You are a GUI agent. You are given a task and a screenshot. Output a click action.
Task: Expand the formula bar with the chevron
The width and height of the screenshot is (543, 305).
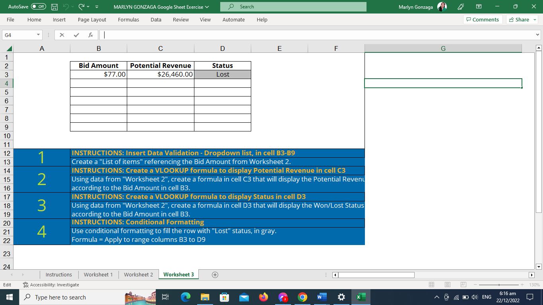tap(538, 35)
